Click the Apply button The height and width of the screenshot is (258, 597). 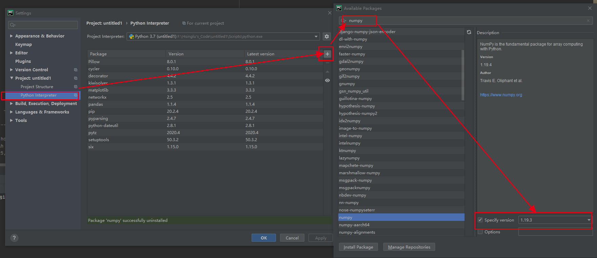coord(321,238)
